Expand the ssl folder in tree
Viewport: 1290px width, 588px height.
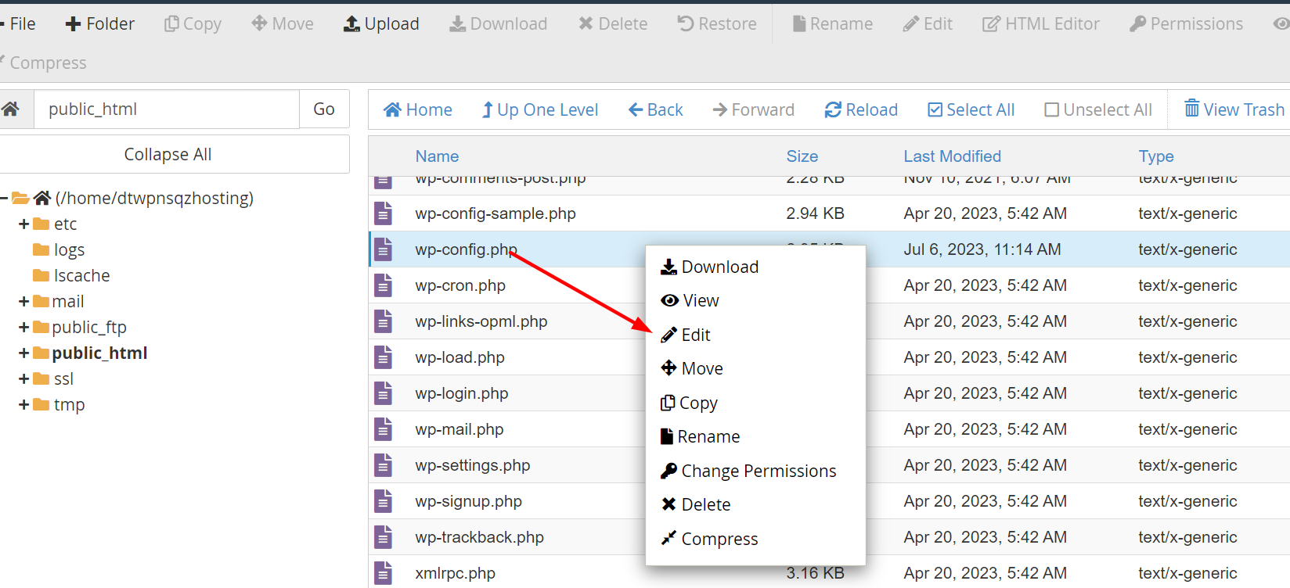pos(23,379)
